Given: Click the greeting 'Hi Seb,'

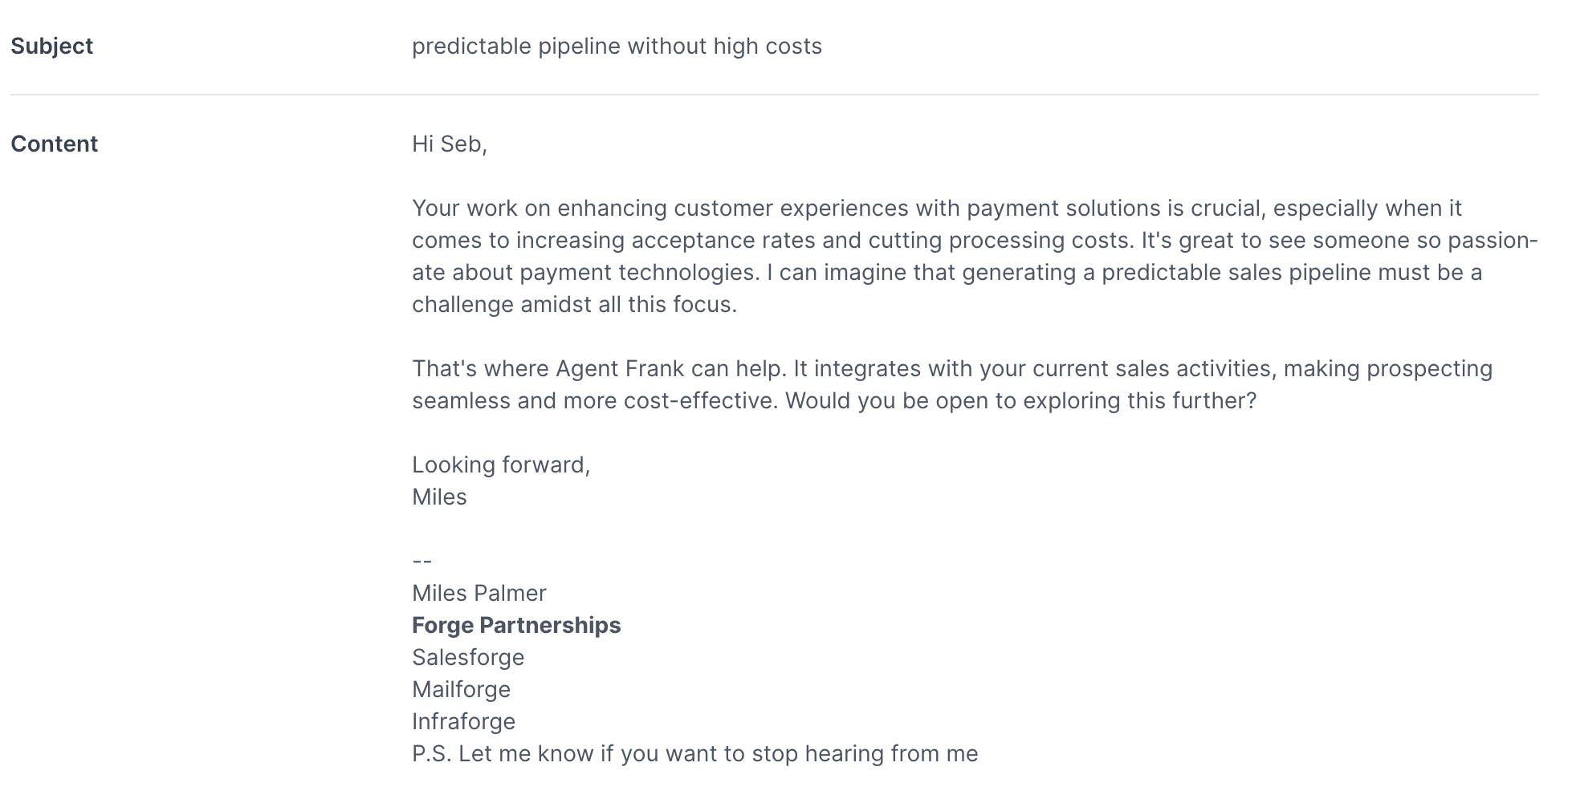Looking at the screenshot, I should 450,144.
